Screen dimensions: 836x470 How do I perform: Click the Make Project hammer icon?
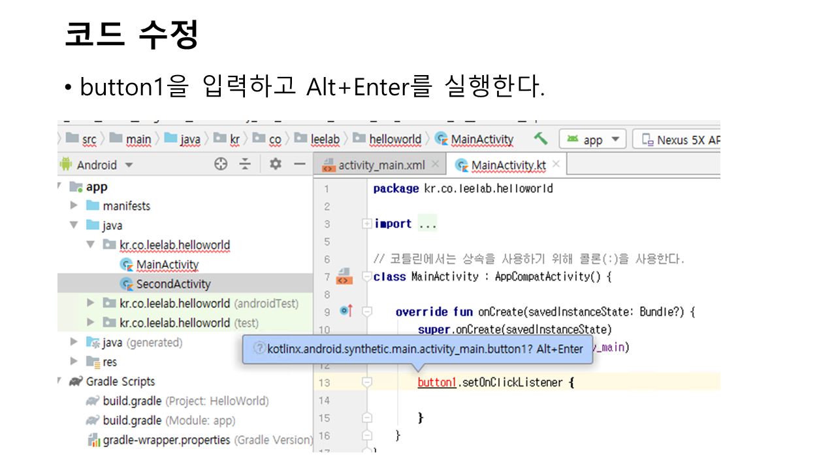[x=540, y=138]
